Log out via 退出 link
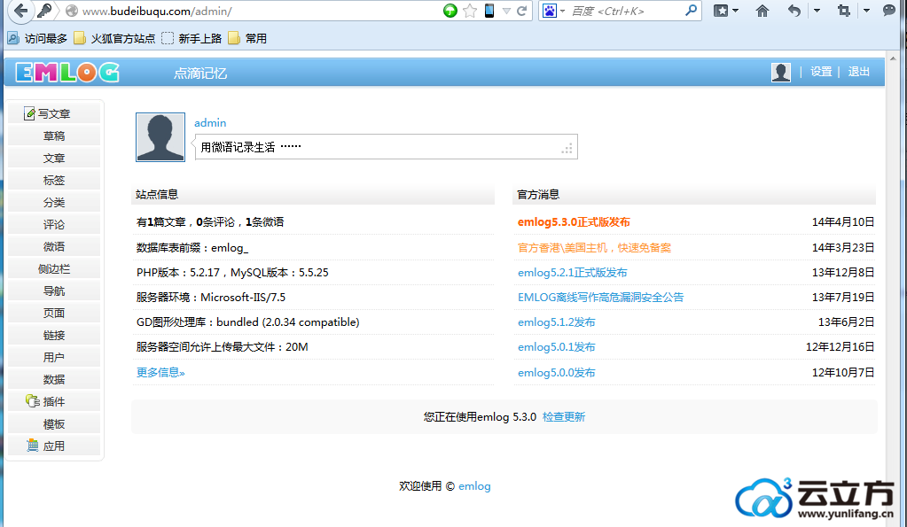Screen dimensions: 907x527 [859, 72]
